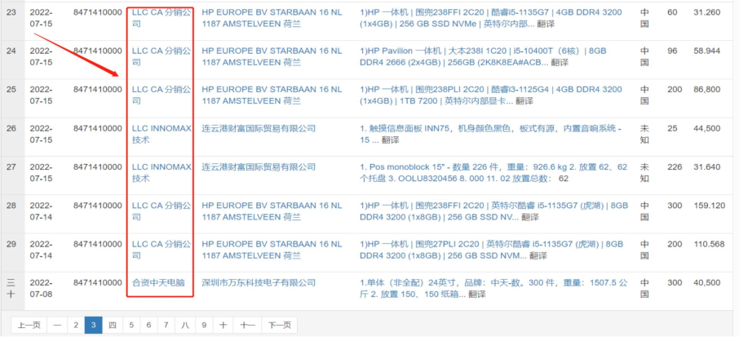
Task: Open 深圳市万东科技电子有限公司 supplier link
Action: tap(259, 282)
